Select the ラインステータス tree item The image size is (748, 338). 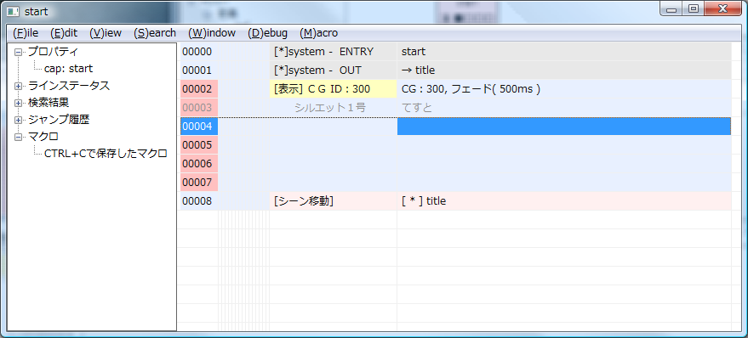[x=69, y=86]
